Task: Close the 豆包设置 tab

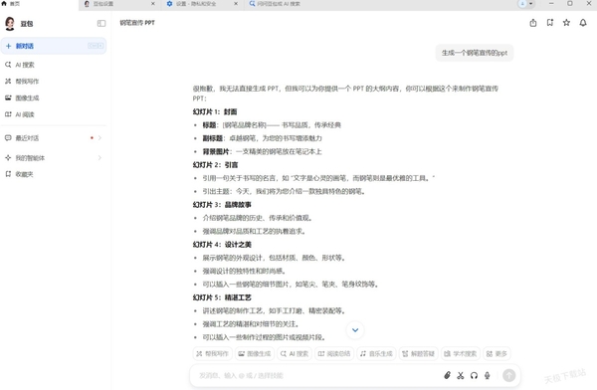Action: 153,4
